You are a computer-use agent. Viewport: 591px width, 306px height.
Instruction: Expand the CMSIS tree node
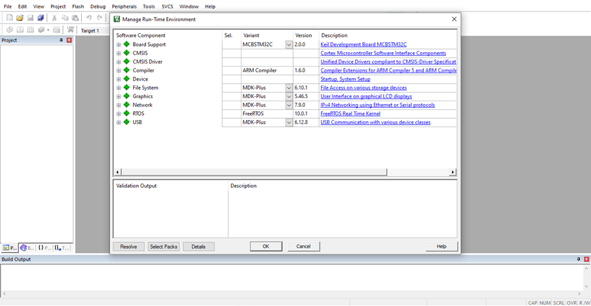(119, 53)
